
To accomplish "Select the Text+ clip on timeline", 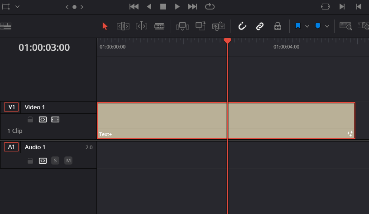I will (x=226, y=121).
